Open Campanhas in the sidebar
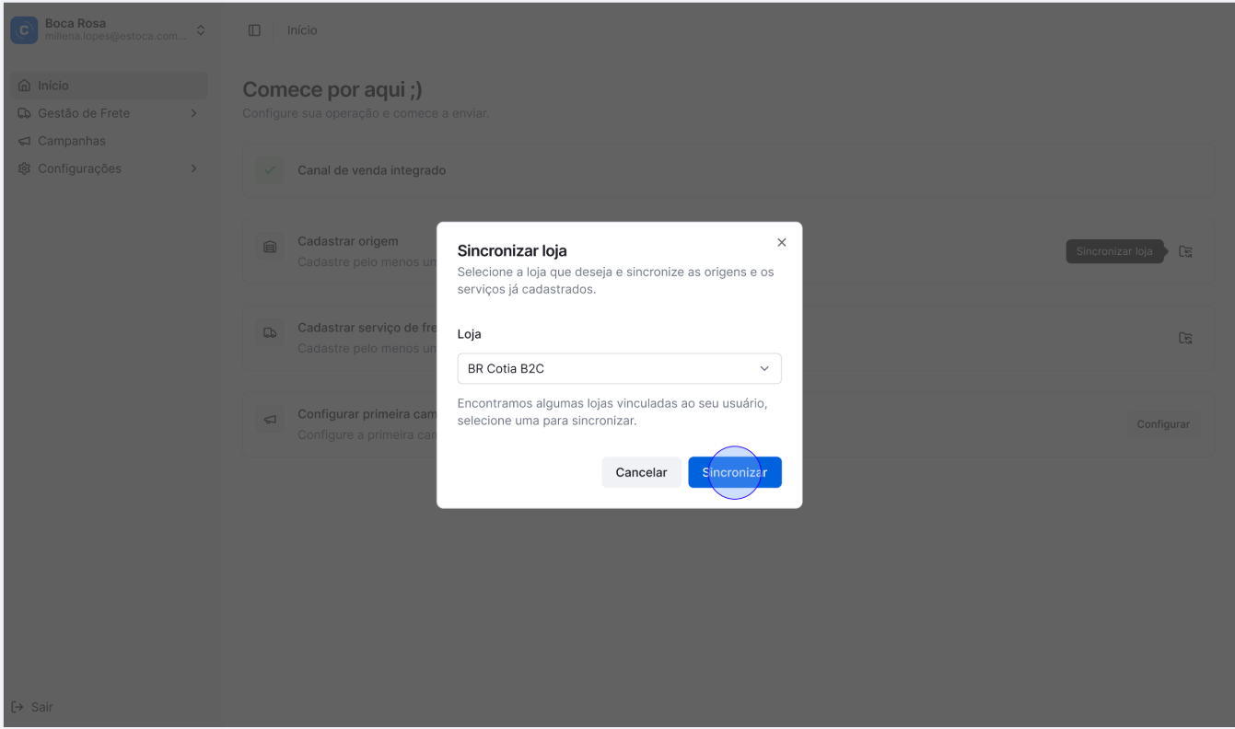 (71, 142)
